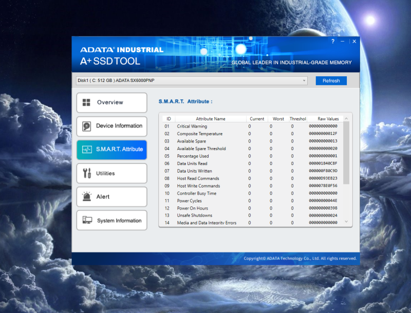The image size is (411, 313).
Task: Select the Data Units Read row
Action: pyautogui.click(x=252, y=163)
